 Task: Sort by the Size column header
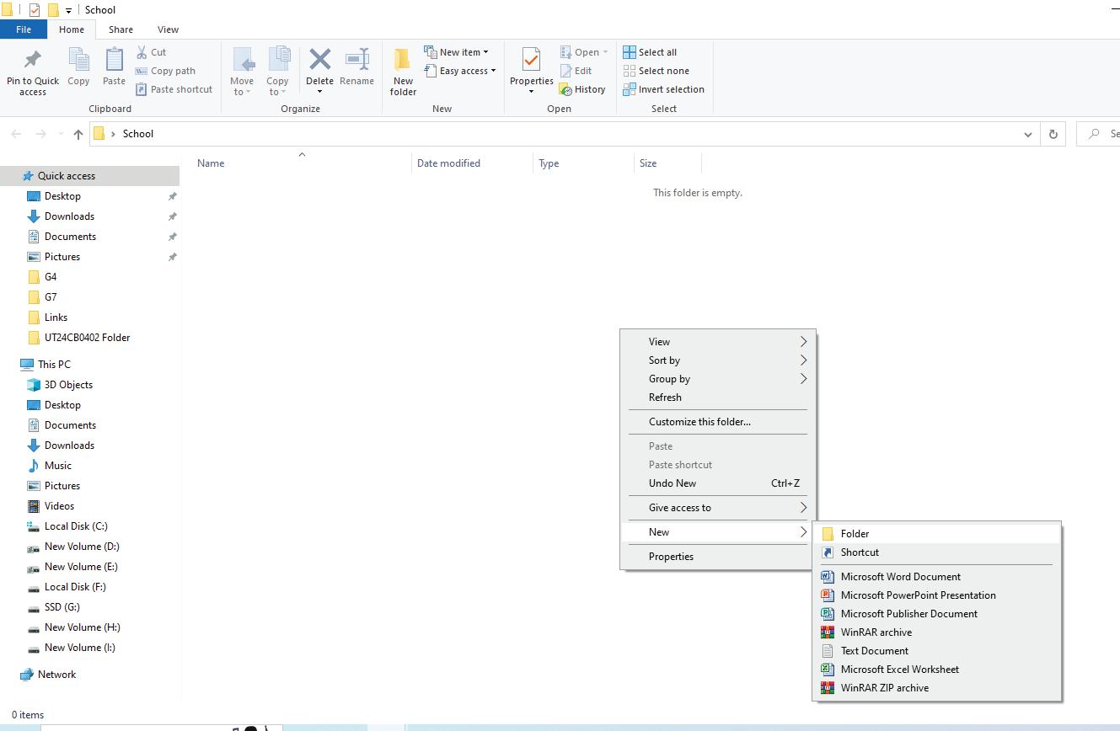click(648, 163)
